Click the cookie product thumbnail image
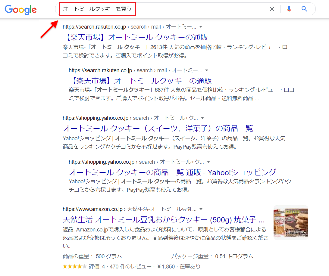This screenshot has width=329, height=276. [291, 222]
